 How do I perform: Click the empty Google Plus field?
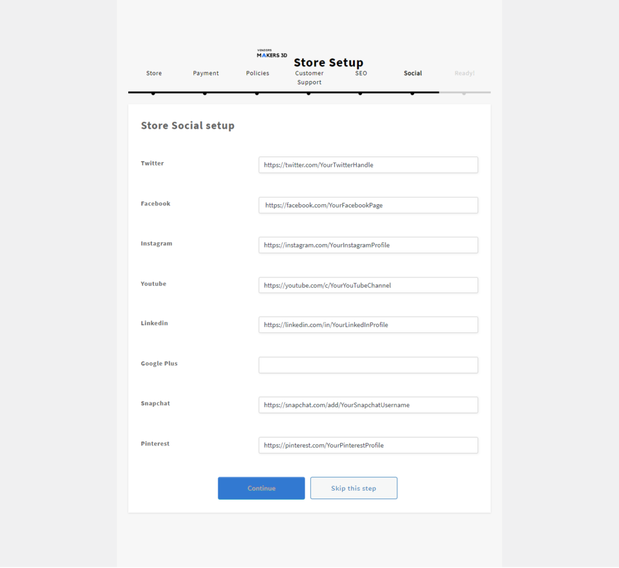click(368, 365)
